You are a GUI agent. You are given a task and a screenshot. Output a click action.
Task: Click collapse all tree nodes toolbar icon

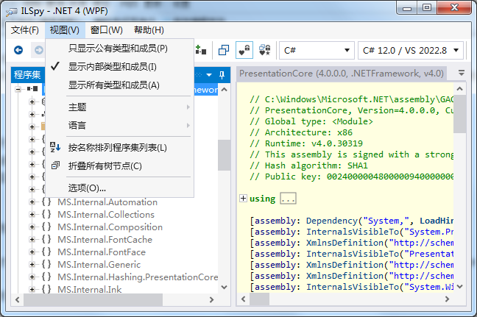point(223,51)
